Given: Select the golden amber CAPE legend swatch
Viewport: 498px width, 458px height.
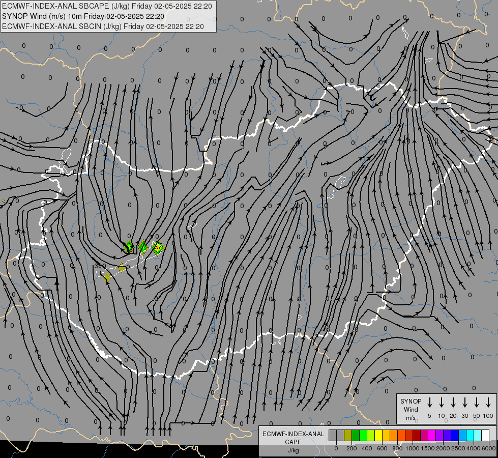Looking at the screenshot, I should pyautogui.click(x=386, y=436).
